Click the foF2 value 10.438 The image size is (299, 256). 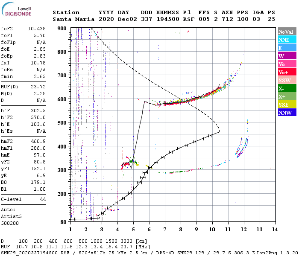point(37,29)
